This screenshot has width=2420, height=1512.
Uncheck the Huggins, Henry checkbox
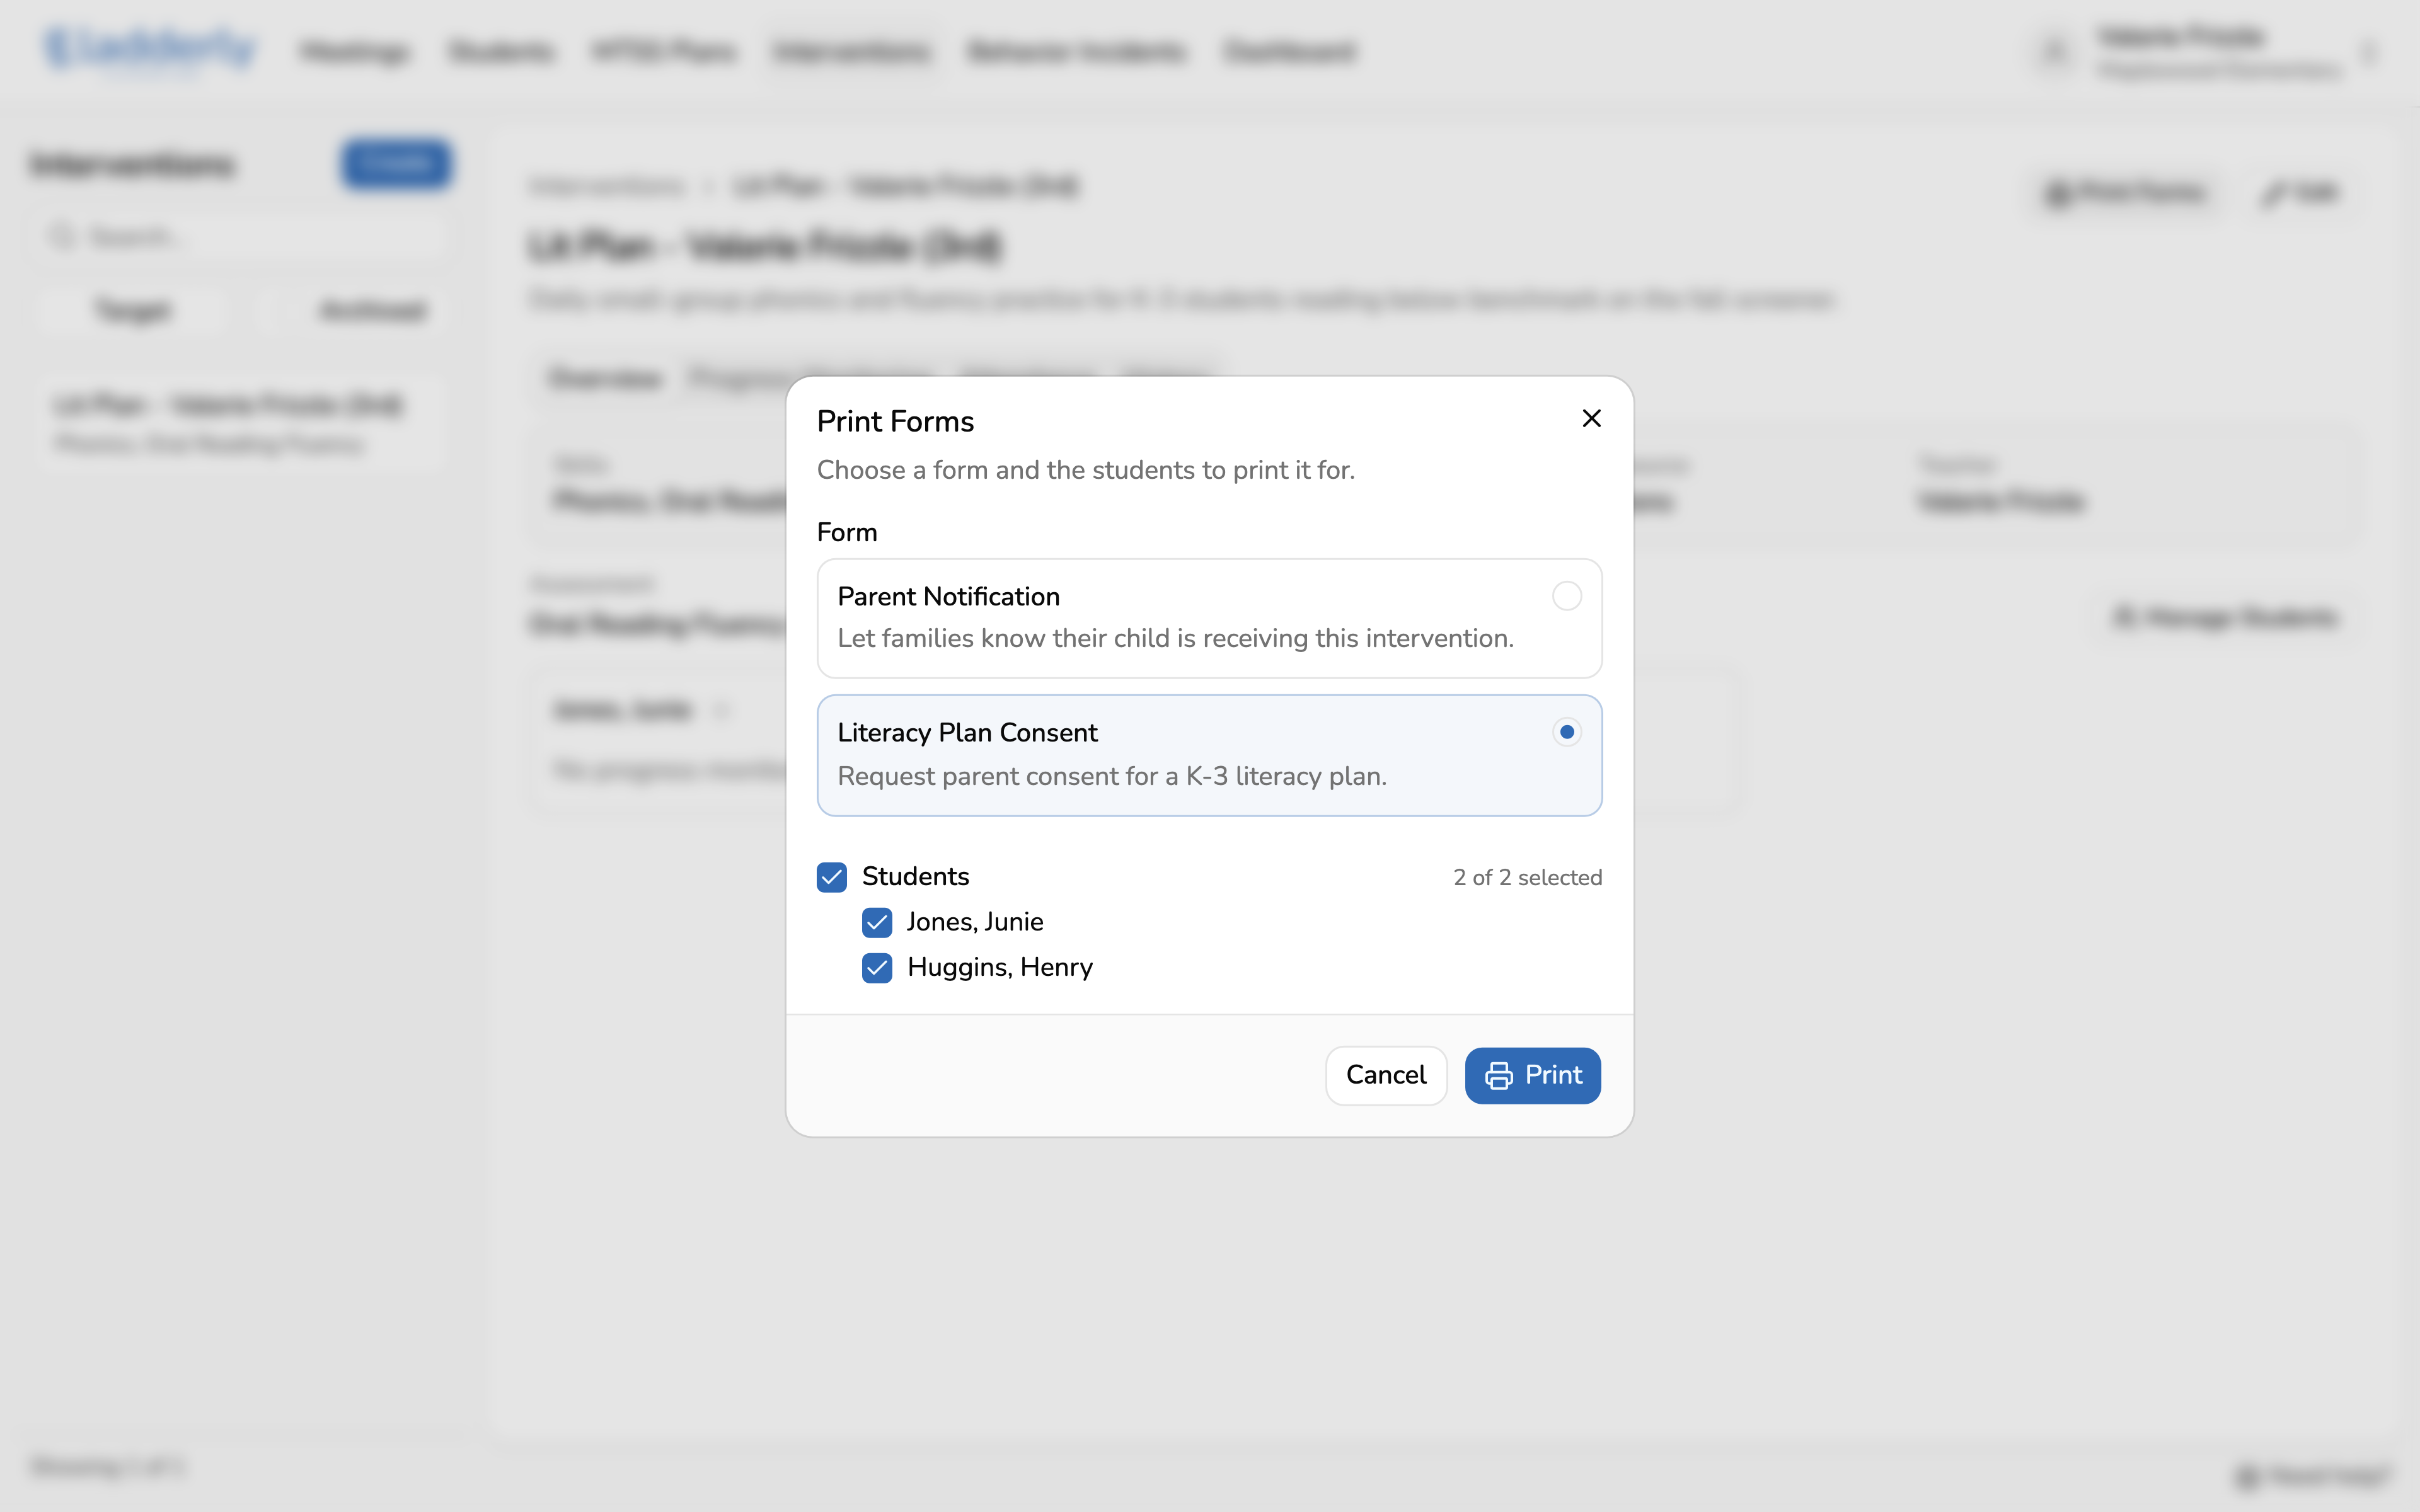(877, 968)
